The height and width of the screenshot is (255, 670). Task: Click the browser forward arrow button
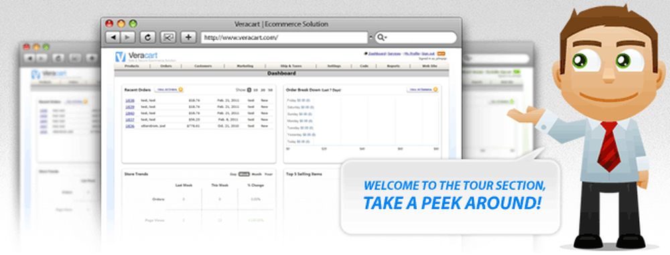coord(127,37)
